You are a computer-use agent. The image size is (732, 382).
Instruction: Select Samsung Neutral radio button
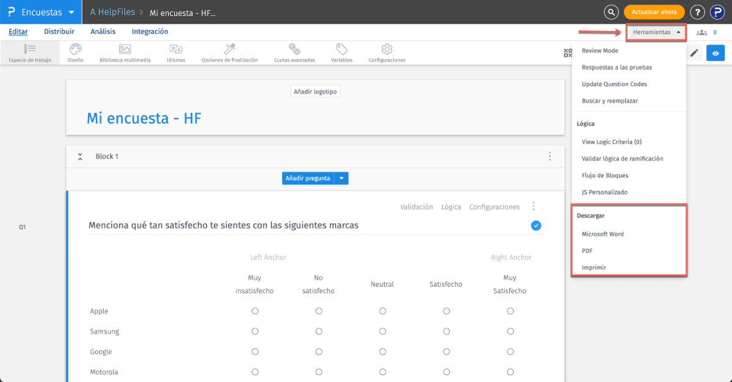[383, 331]
